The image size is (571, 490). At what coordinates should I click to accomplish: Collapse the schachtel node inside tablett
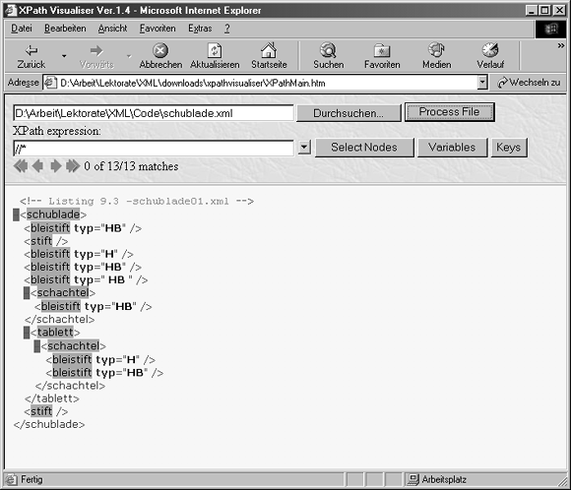pos(37,346)
